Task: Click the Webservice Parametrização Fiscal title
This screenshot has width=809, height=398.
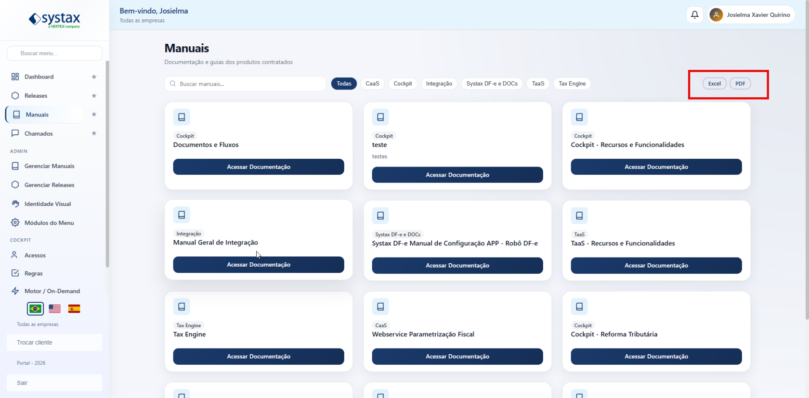Action: 423,334
